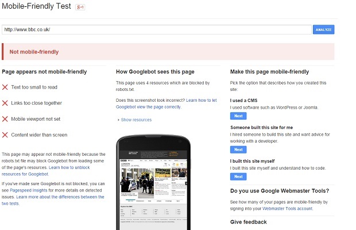Click the Someone built this site for me heading
Viewport: 356px width, 230px height.
click(262, 128)
